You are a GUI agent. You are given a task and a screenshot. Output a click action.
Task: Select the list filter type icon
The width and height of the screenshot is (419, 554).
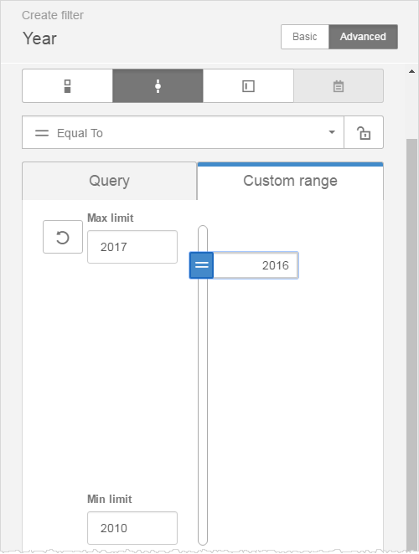67,86
